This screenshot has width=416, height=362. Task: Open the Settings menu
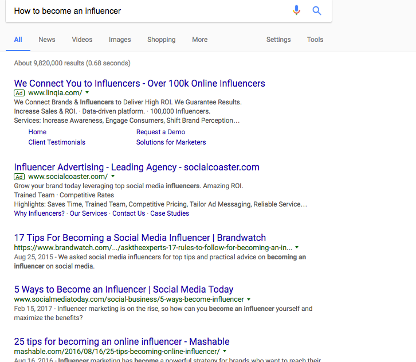click(x=278, y=40)
